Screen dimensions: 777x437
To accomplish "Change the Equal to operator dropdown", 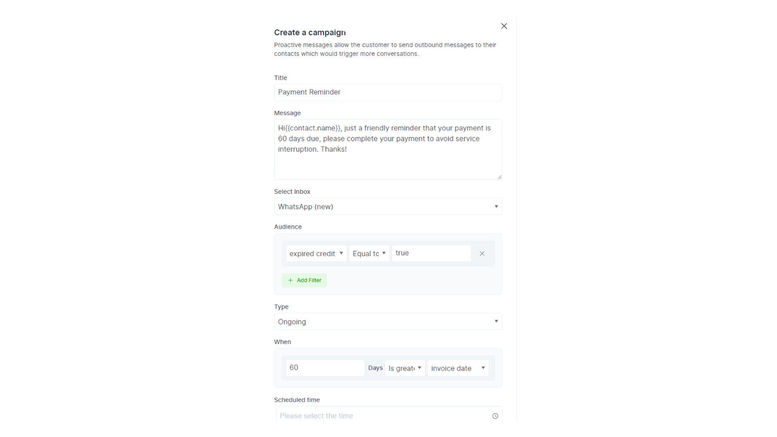I will point(369,254).
